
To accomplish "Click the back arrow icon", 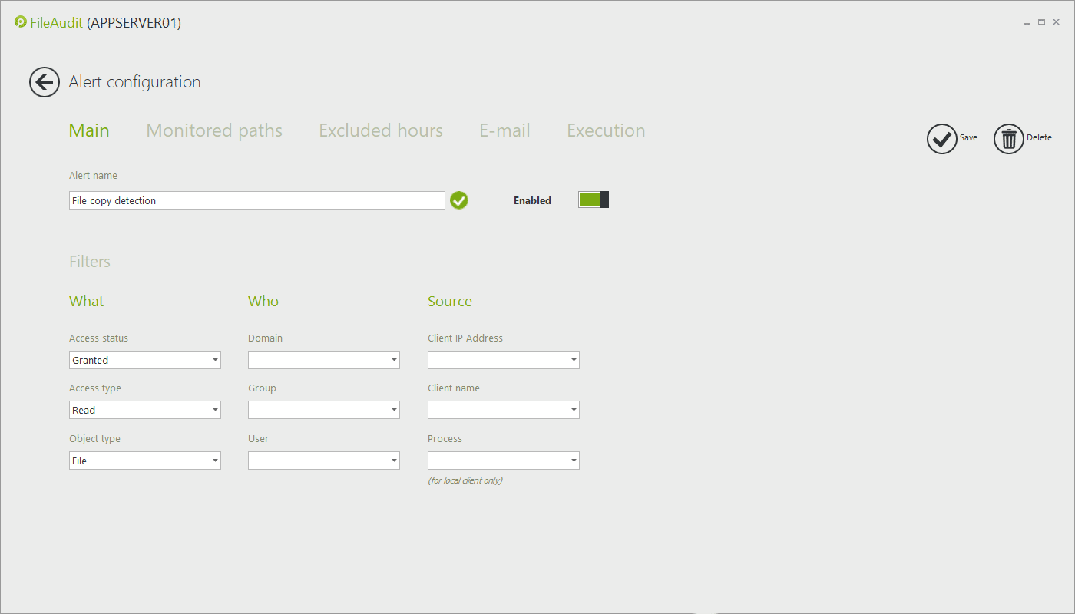I will click(x=45, y=82).
